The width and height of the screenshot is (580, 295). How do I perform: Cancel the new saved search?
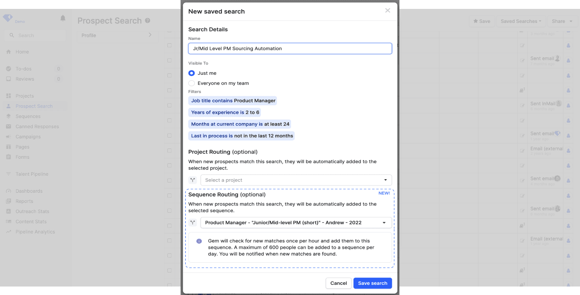click(339, 283)
